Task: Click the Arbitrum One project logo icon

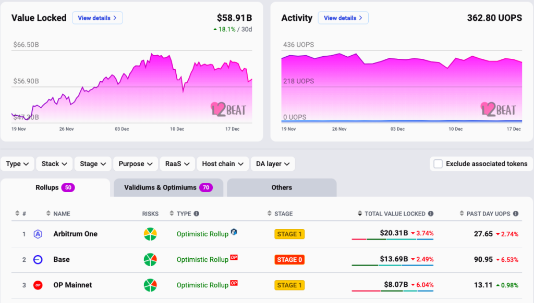Action: click(x=38, y=234)
